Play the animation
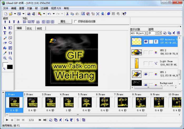This screenshot has width=184, height=129. pyautogui.click(x=7, y=120)
